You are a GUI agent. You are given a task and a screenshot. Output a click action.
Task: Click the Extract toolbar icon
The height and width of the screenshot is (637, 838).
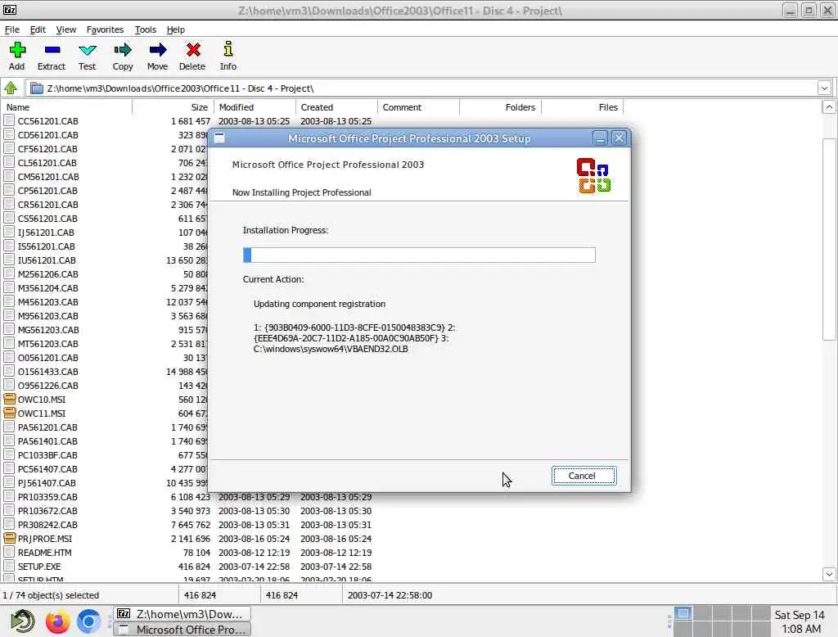pos(52,50)
